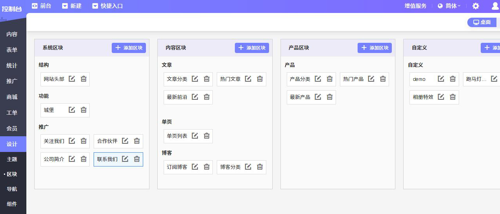This screenshot has width=500, height=214.
Task: Open settings gear in top bar
Action: point(476,6)
